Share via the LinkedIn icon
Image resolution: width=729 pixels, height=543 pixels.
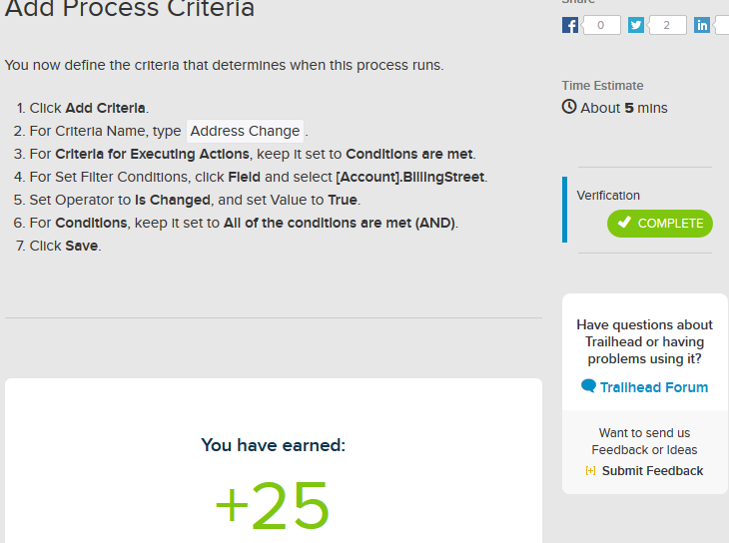click(x=702, y=25)
